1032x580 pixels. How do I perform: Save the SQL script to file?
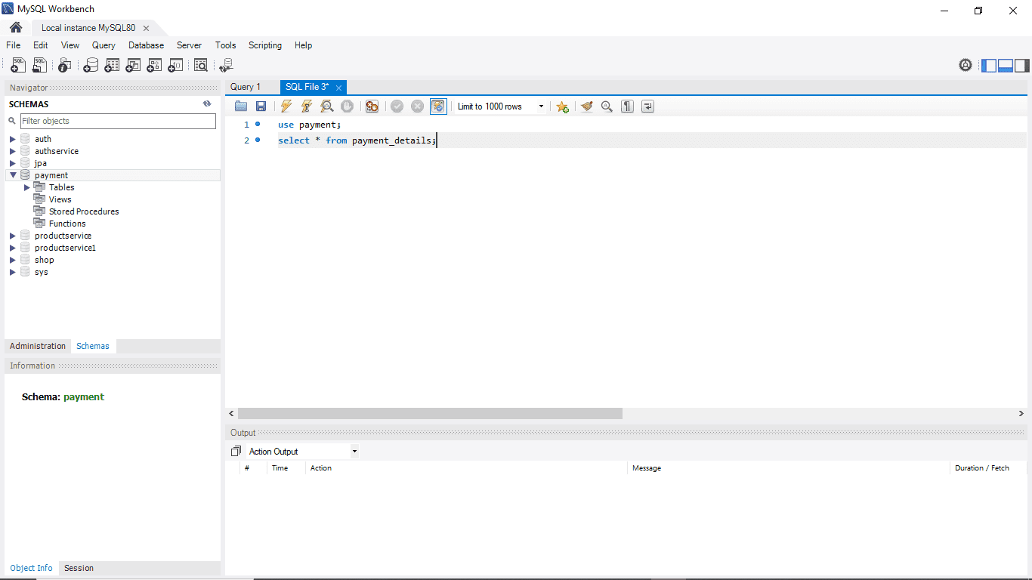pyautogui.click(x=261, y=106)
